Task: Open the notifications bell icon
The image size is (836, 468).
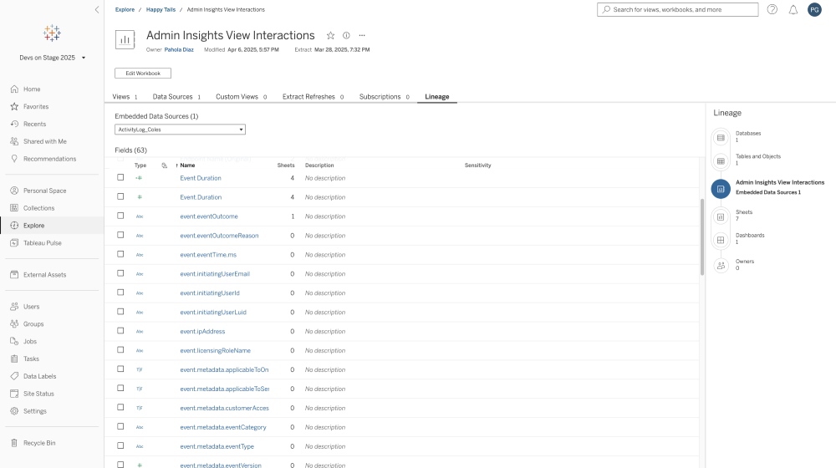Action: [x=793, y=10]
